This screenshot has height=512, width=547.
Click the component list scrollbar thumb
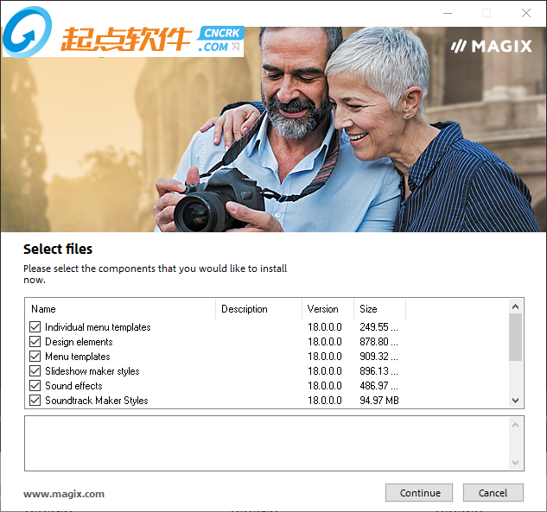tap(516, 338)
